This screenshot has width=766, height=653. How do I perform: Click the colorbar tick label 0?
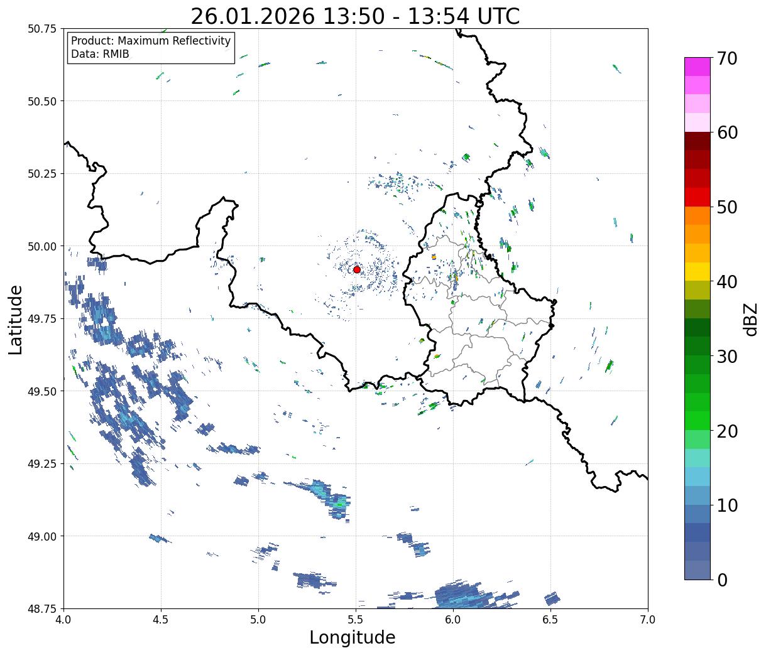click(721, 580)
